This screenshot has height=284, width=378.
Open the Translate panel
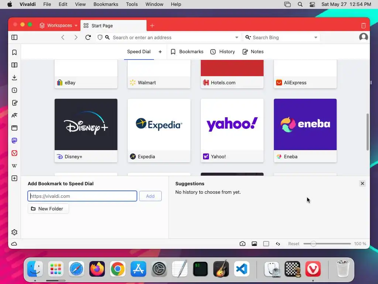click(14, 115)
